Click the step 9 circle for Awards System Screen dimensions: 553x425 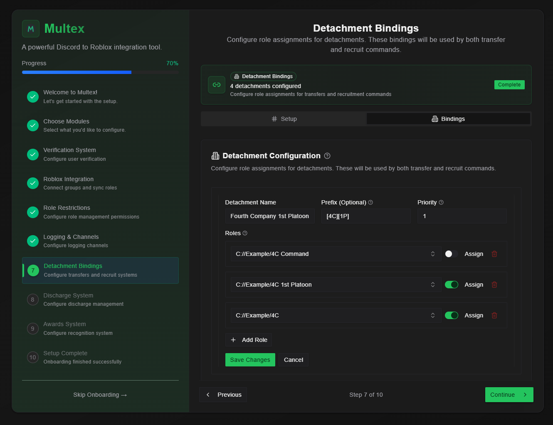pyautogui.click(x=33, y=329)
